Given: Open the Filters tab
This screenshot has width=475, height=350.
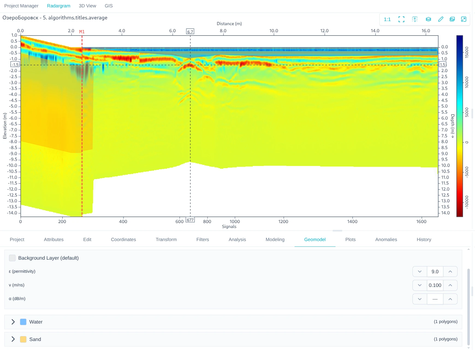Looking at the screenshot, I should point(203,239).
